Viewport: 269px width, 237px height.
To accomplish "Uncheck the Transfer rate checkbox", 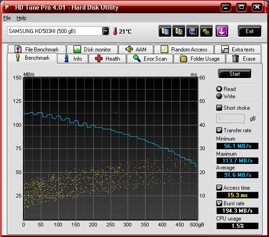I will 219,130.
